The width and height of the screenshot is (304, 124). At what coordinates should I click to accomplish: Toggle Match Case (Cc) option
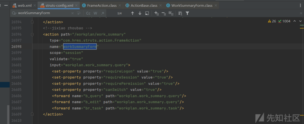[x=88, y=13]
